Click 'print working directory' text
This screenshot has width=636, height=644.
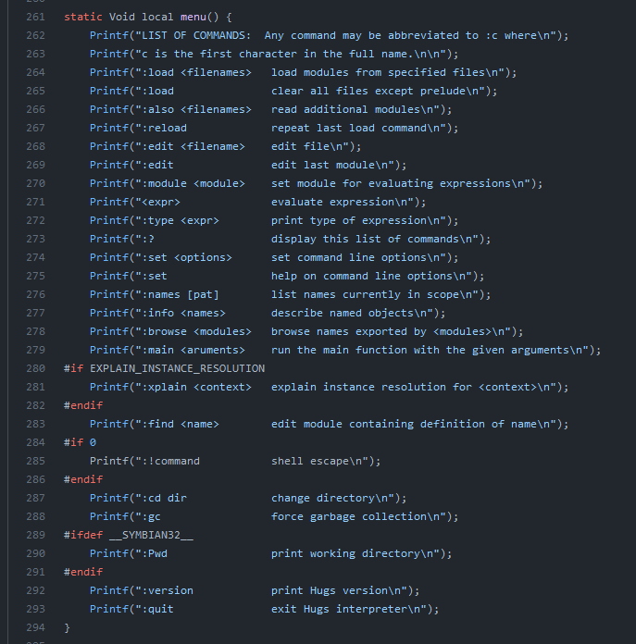[342, 553]
